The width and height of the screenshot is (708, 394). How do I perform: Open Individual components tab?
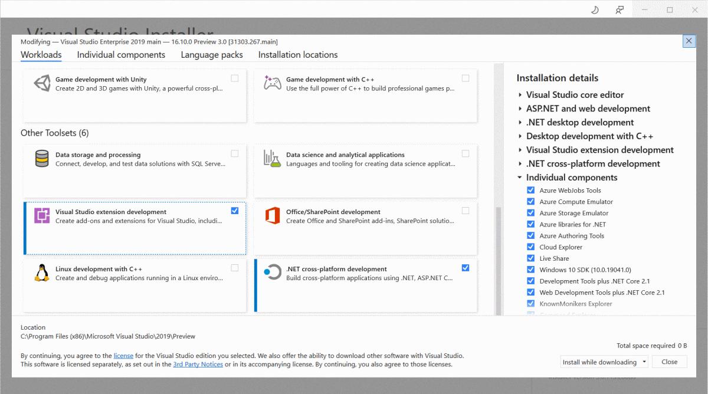click(121, 55)
